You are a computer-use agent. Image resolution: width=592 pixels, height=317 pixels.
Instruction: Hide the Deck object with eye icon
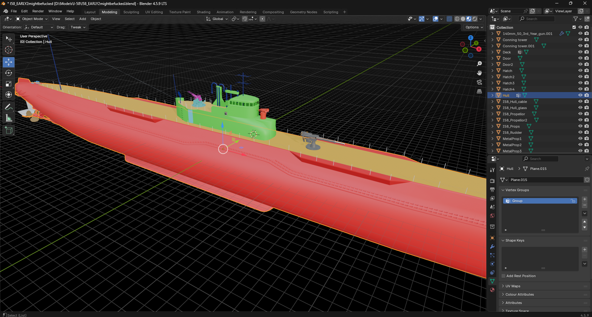pyautogui.click(x=580, y=52)
